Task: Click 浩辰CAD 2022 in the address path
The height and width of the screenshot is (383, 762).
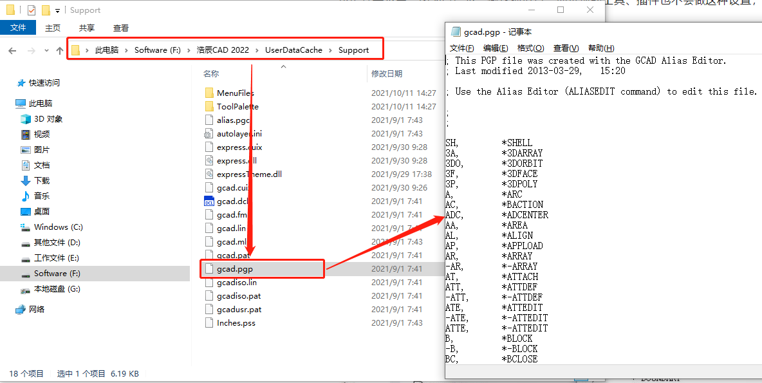Action: point(223,50)
